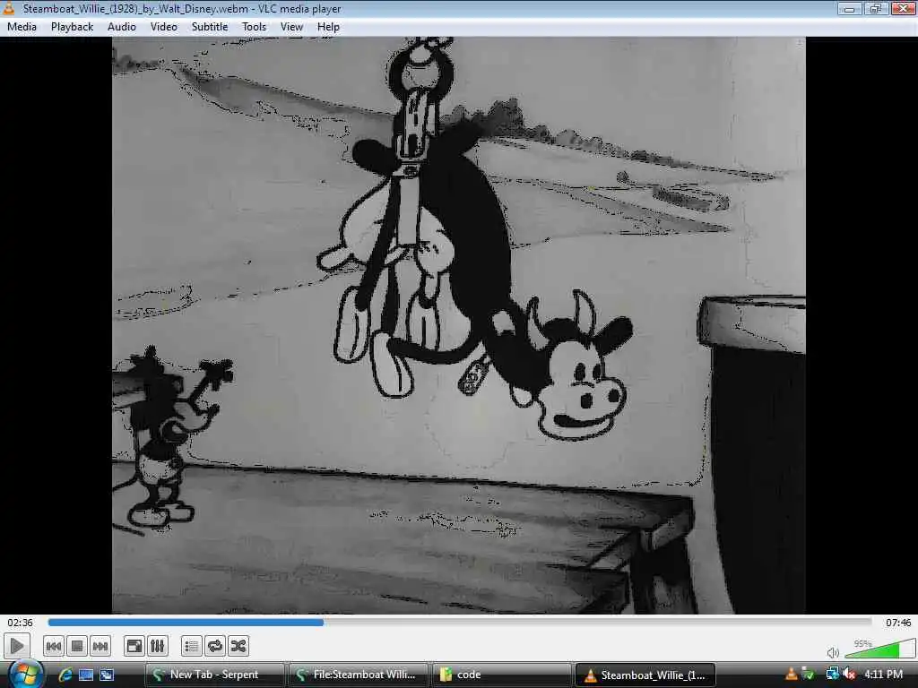
Task: Click Steamboat_Willie VLC taskbar button
Action: click(x=645, y=675)
